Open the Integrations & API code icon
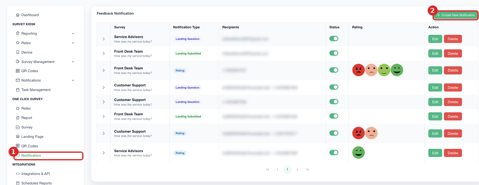479x185 pixels. click(18, 174)
